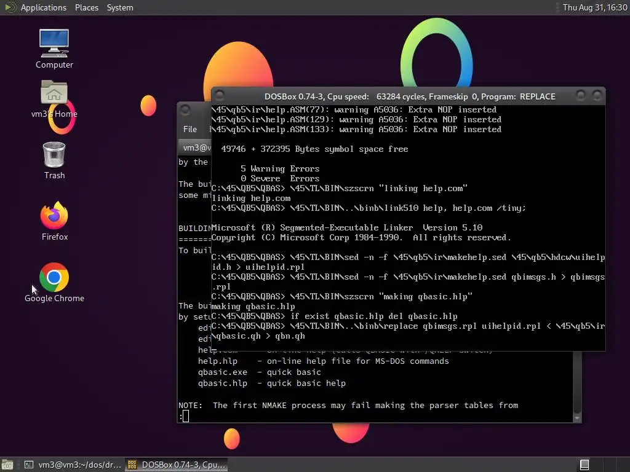Open the Places menu
This screenshot has height=472, width=630.
click(x=86, y=7)
